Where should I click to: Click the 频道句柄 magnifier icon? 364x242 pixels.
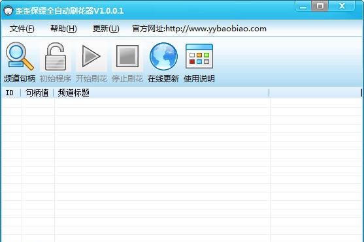click(20, 56)
